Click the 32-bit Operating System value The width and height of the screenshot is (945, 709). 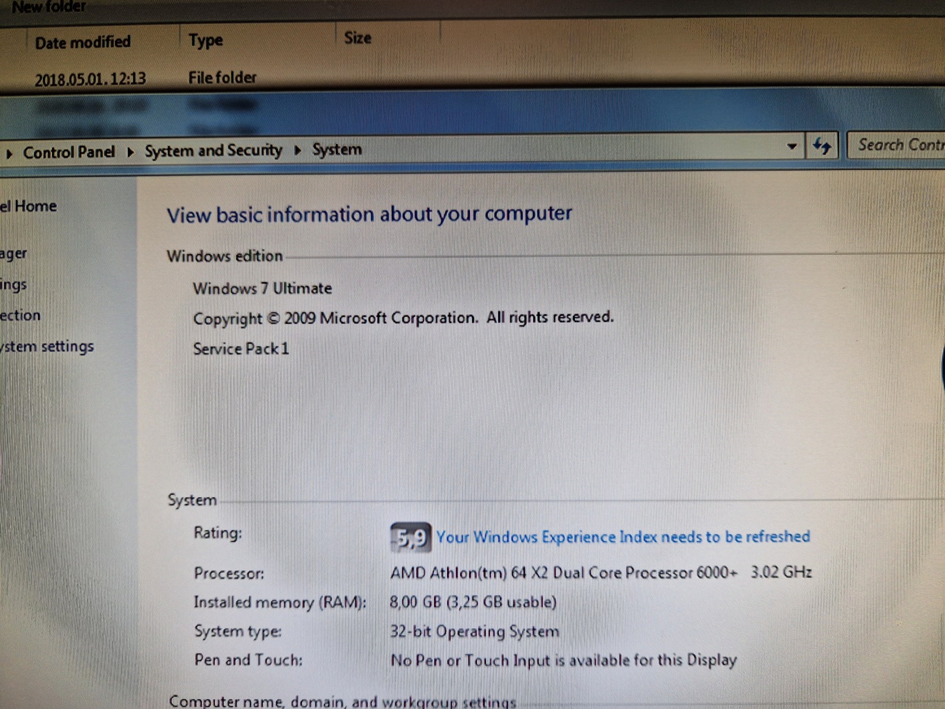[x=474, y=632]
